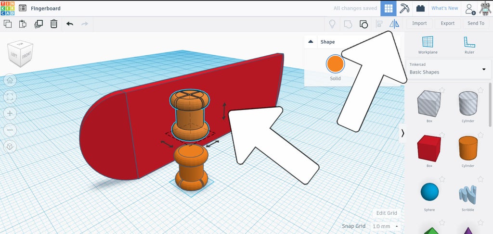Favorite the red Box star
This screenshot has width=493, height=234.
click(x=442, y=135)
